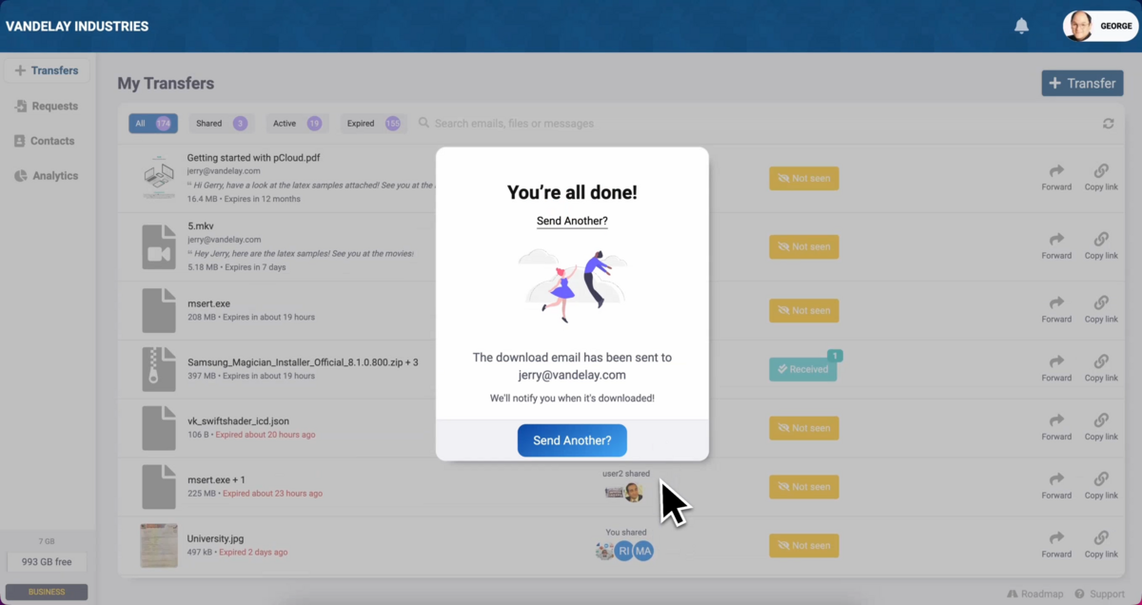Filter the list by Shared transfers
Screen dimensions: 1142x605
point(220,124)
